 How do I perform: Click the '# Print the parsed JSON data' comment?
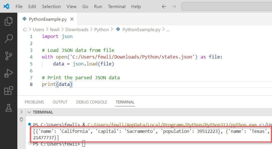(81, 78)
